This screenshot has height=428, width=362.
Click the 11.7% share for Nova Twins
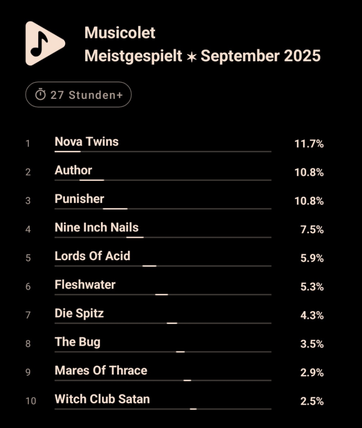click(309, 144)
